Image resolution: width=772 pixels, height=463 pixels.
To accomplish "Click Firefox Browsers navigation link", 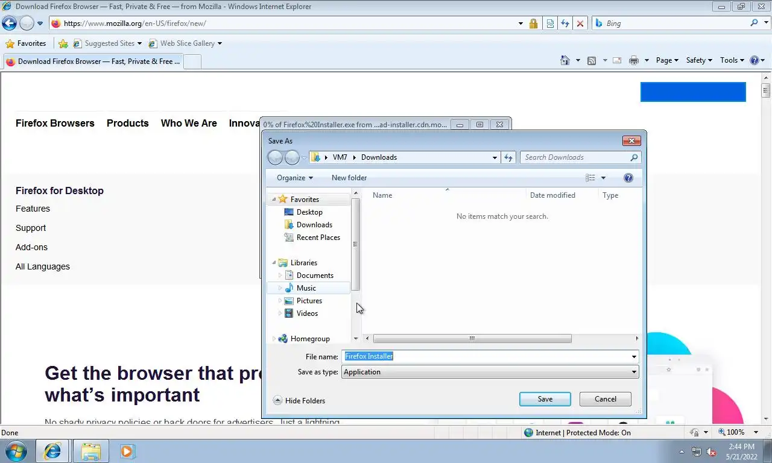I will [55, 123].
